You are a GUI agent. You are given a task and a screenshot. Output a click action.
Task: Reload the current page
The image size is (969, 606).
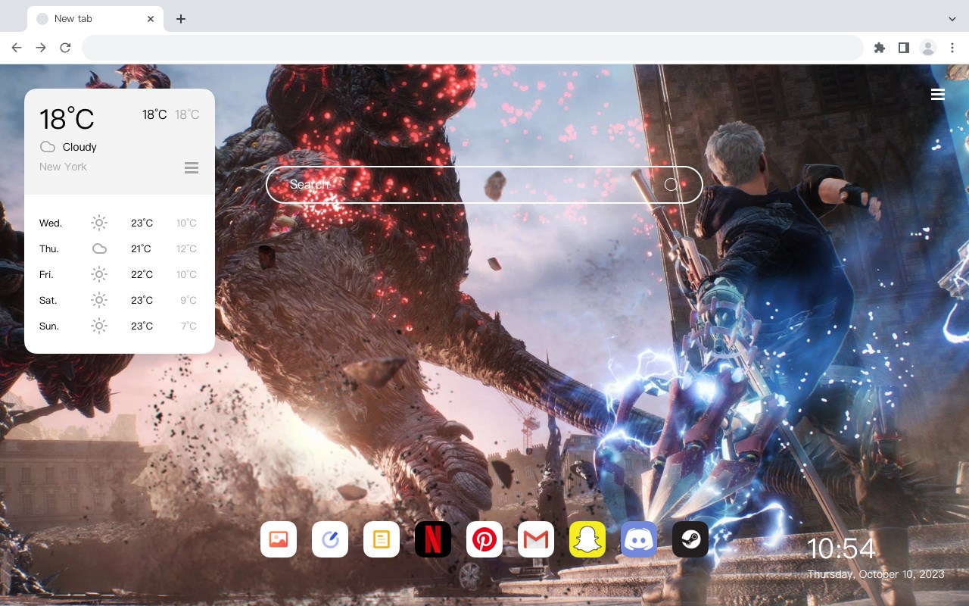65,48
